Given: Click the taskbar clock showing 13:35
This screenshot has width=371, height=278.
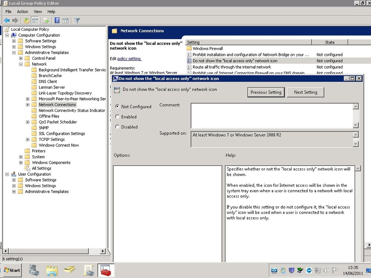Looking at the screenshot, I should pyautogui.click(x=353, y=268).
